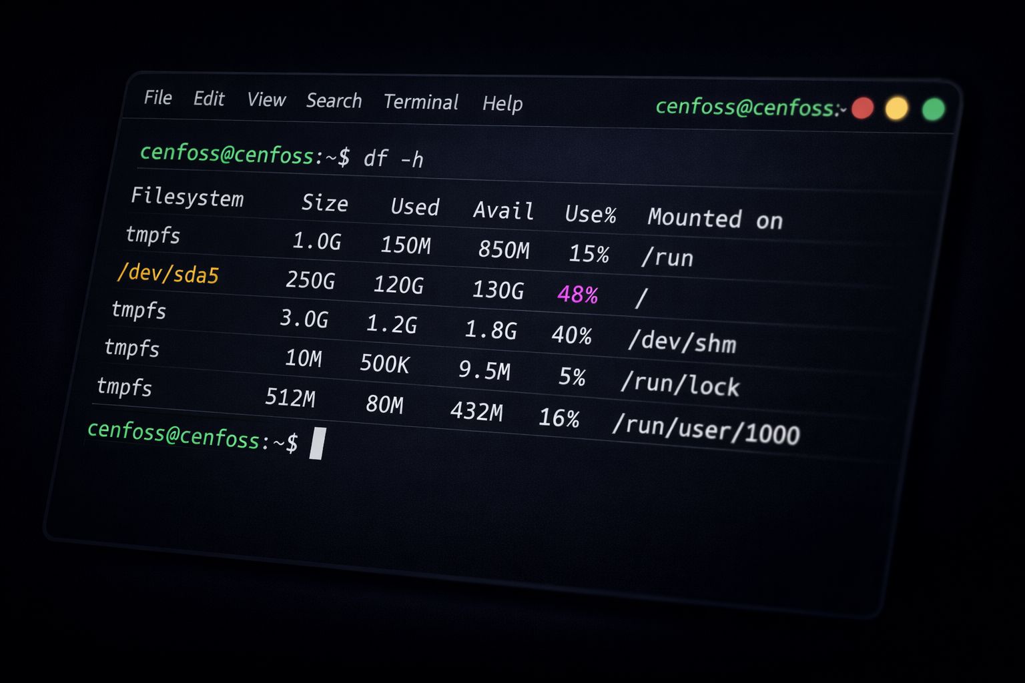
Task: Open the File menu
Action: (x=157, y=97)
